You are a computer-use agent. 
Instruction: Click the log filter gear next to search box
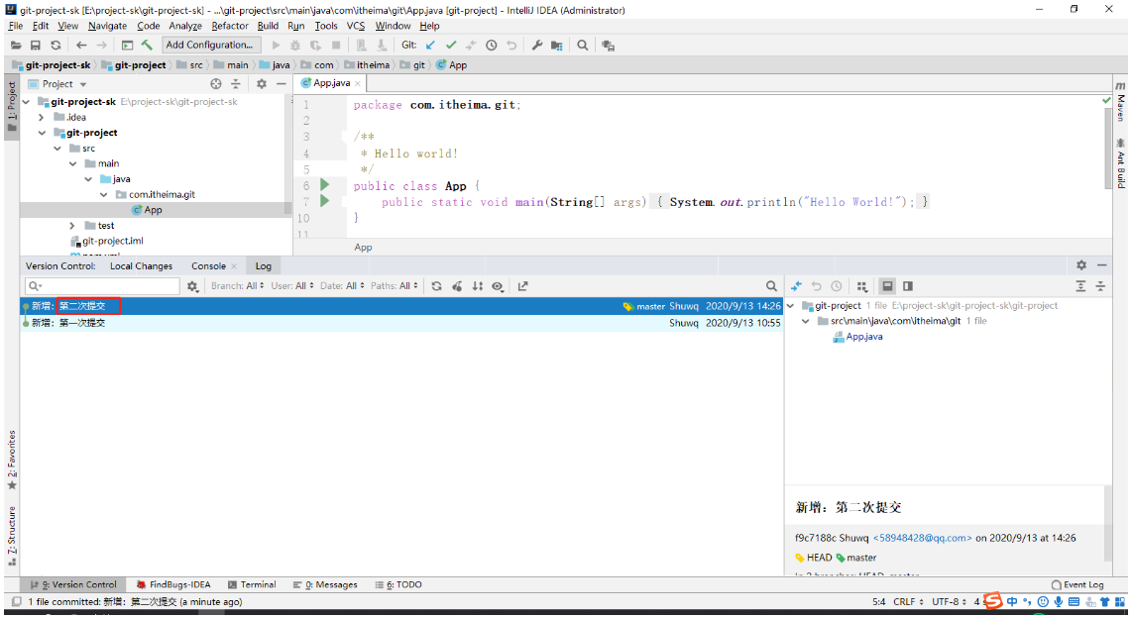[192, 286]
